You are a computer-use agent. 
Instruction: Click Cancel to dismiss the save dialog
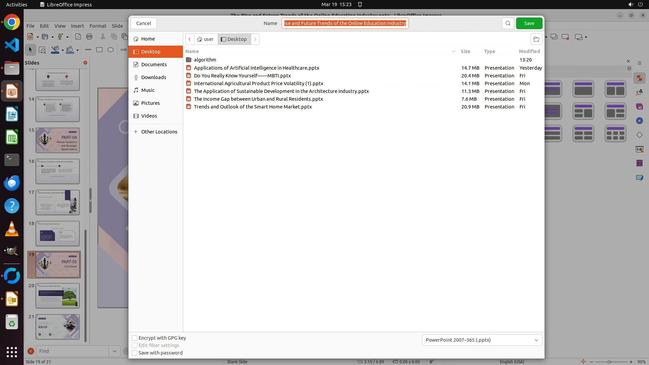coord(144,23)
